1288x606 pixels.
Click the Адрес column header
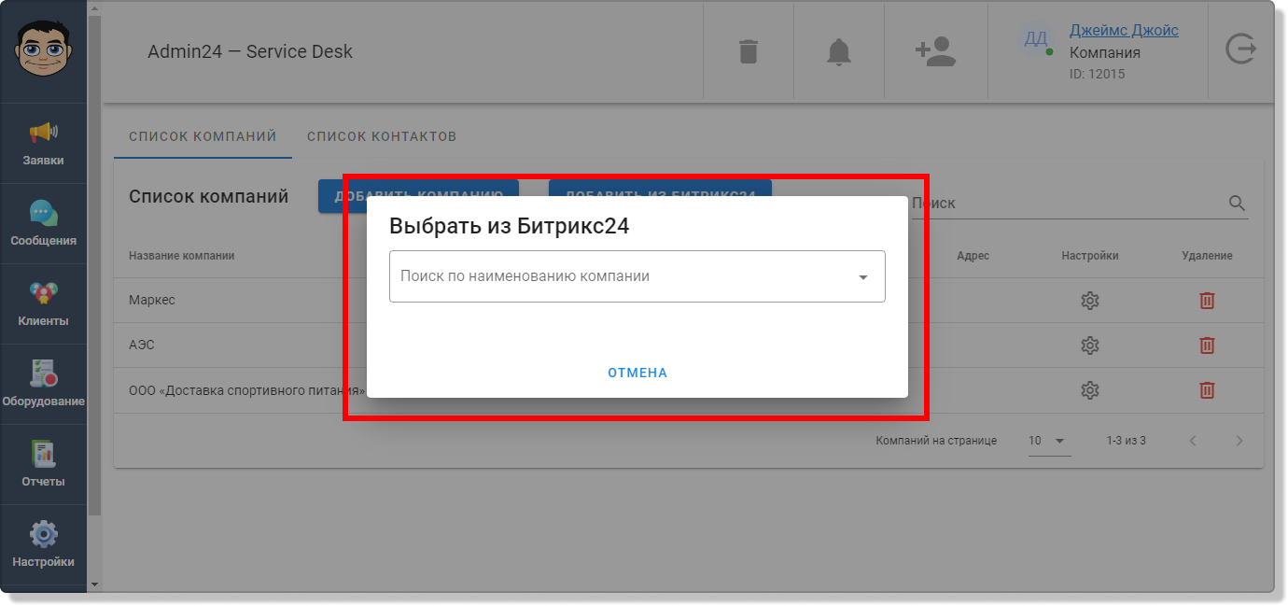point(973,256)
